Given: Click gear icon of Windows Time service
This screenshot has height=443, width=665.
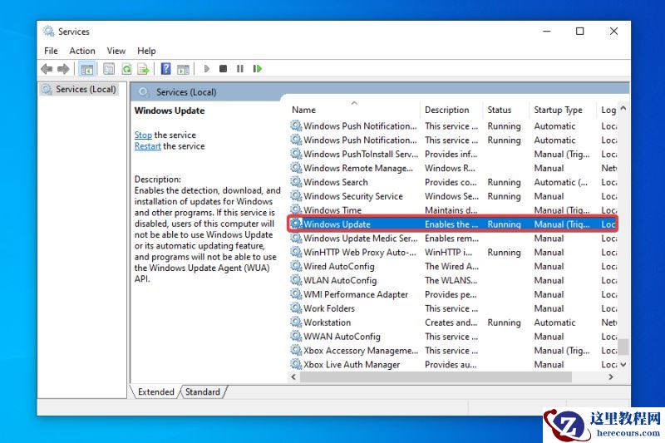Looking at the screenshot, I should [296, 209].
